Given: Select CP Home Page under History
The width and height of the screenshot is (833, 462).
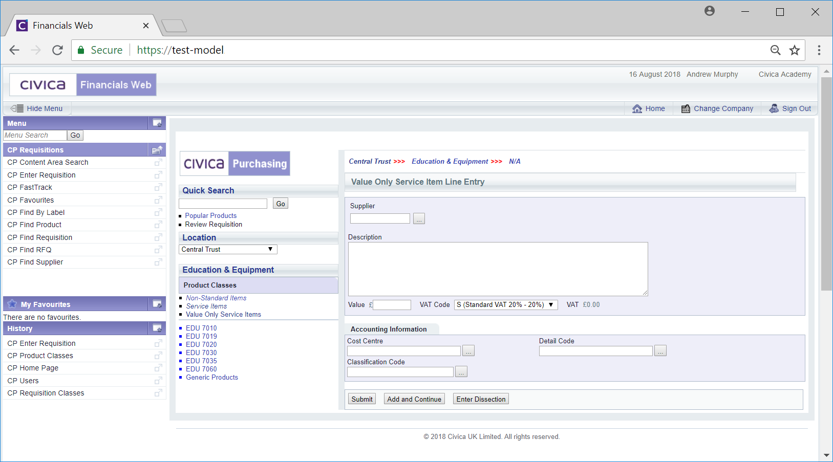Looking at the screenshot, I should point(33,368).
